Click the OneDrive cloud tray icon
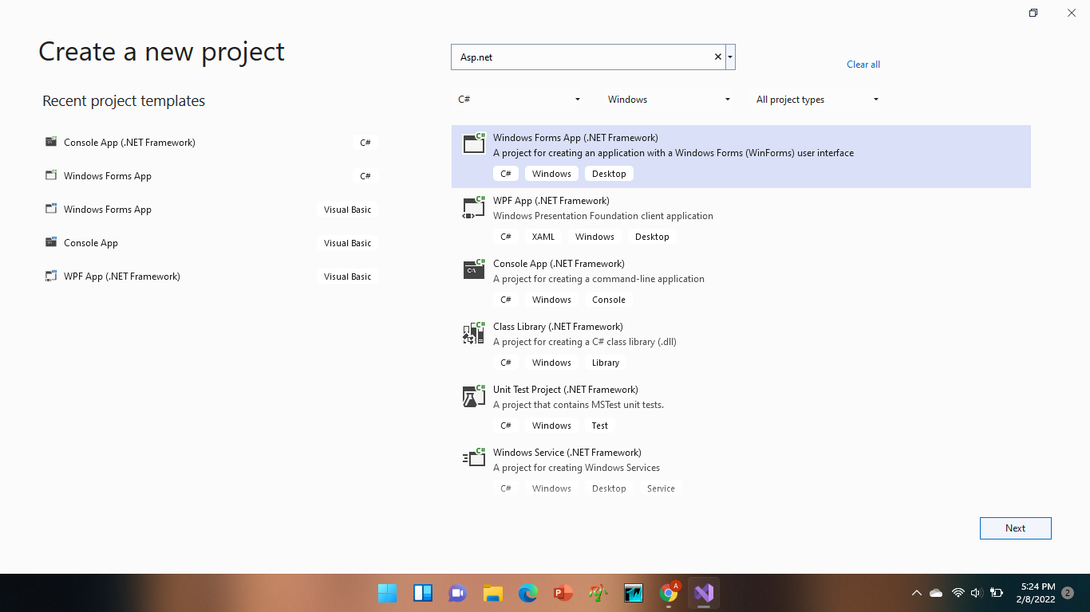Image resolution: width=1090 pixels, height=612 pixels. click(x=936, y=593)
